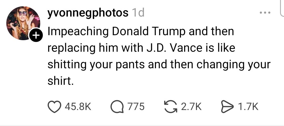284x126 pixels.
Task: Visit the yvonnegphotos username link
Action: coord(88,12)
